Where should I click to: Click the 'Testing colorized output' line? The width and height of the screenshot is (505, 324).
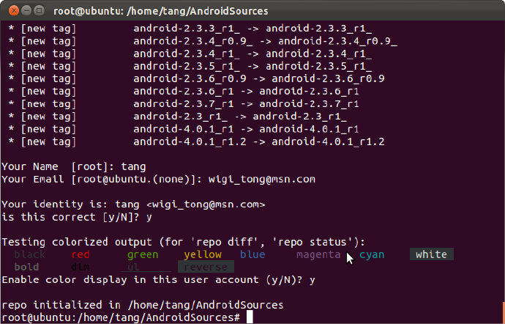pos(184,243)
